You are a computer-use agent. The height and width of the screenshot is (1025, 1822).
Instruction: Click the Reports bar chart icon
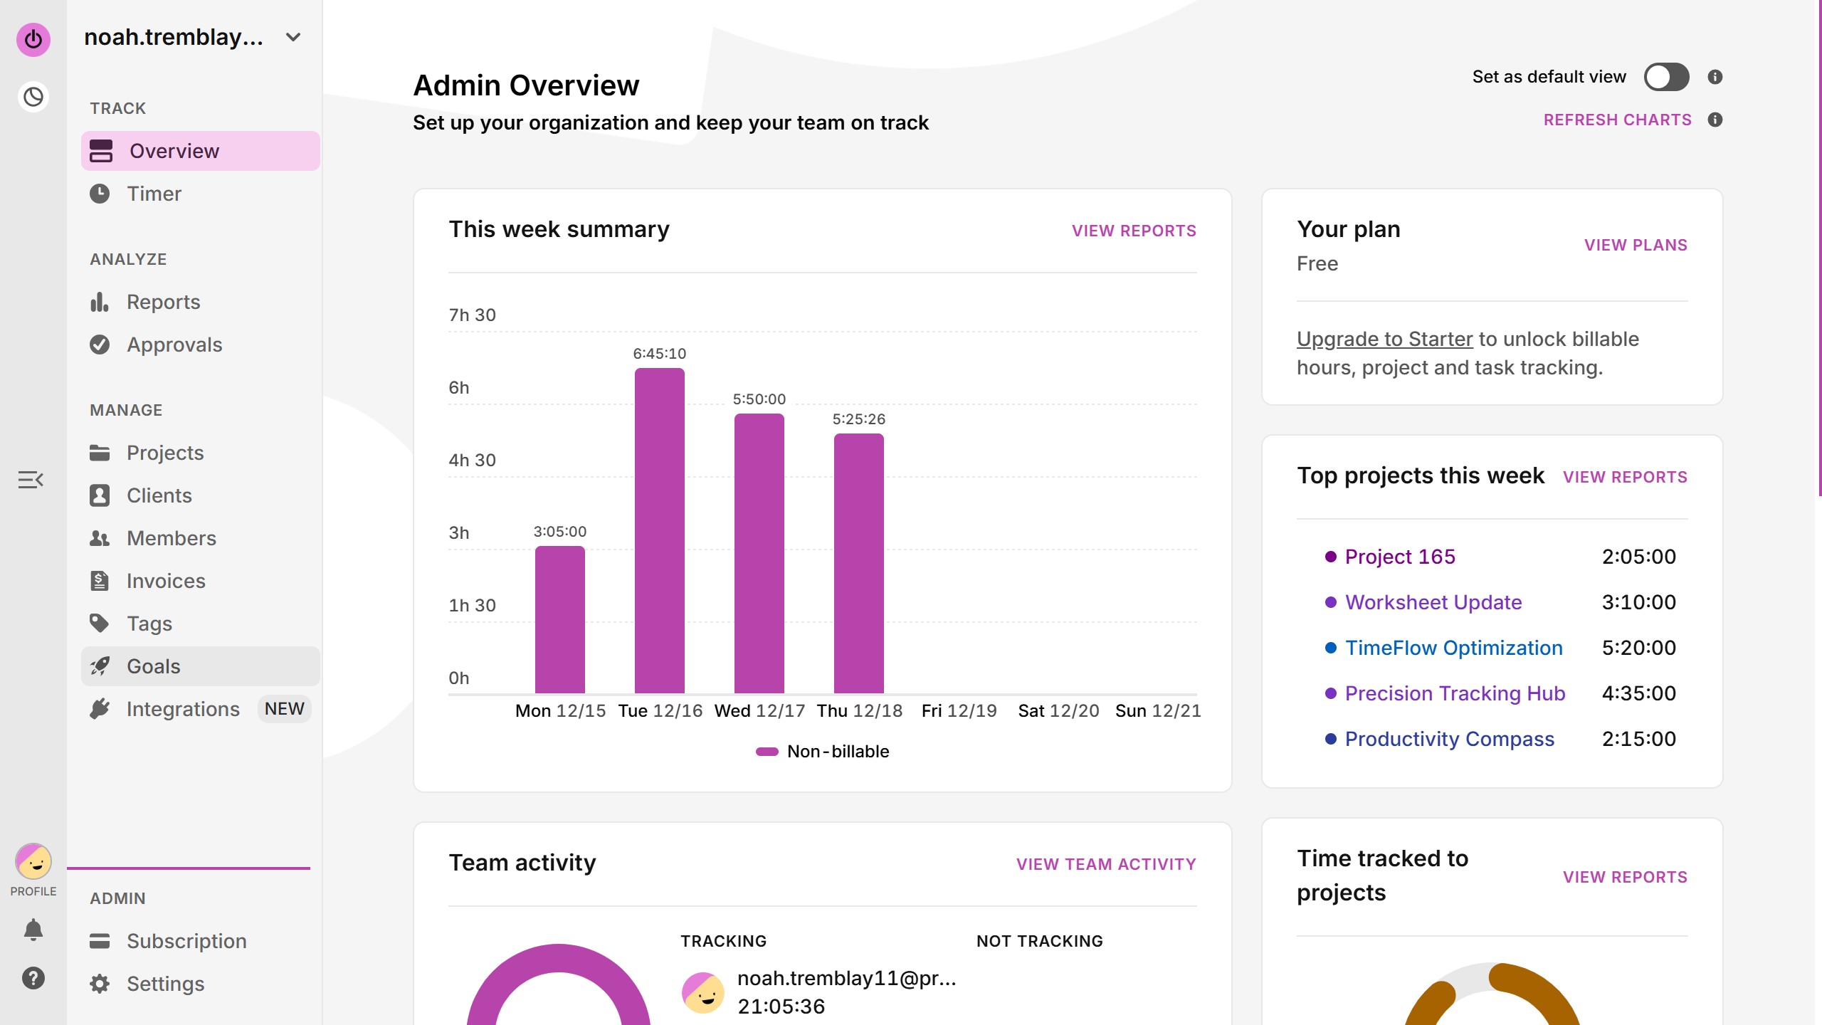coord(100,302)
